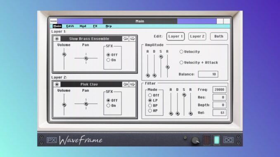The image size is (280, 157).
Task: Select previous preset for Pluk Clav
Action: (126, 84)
